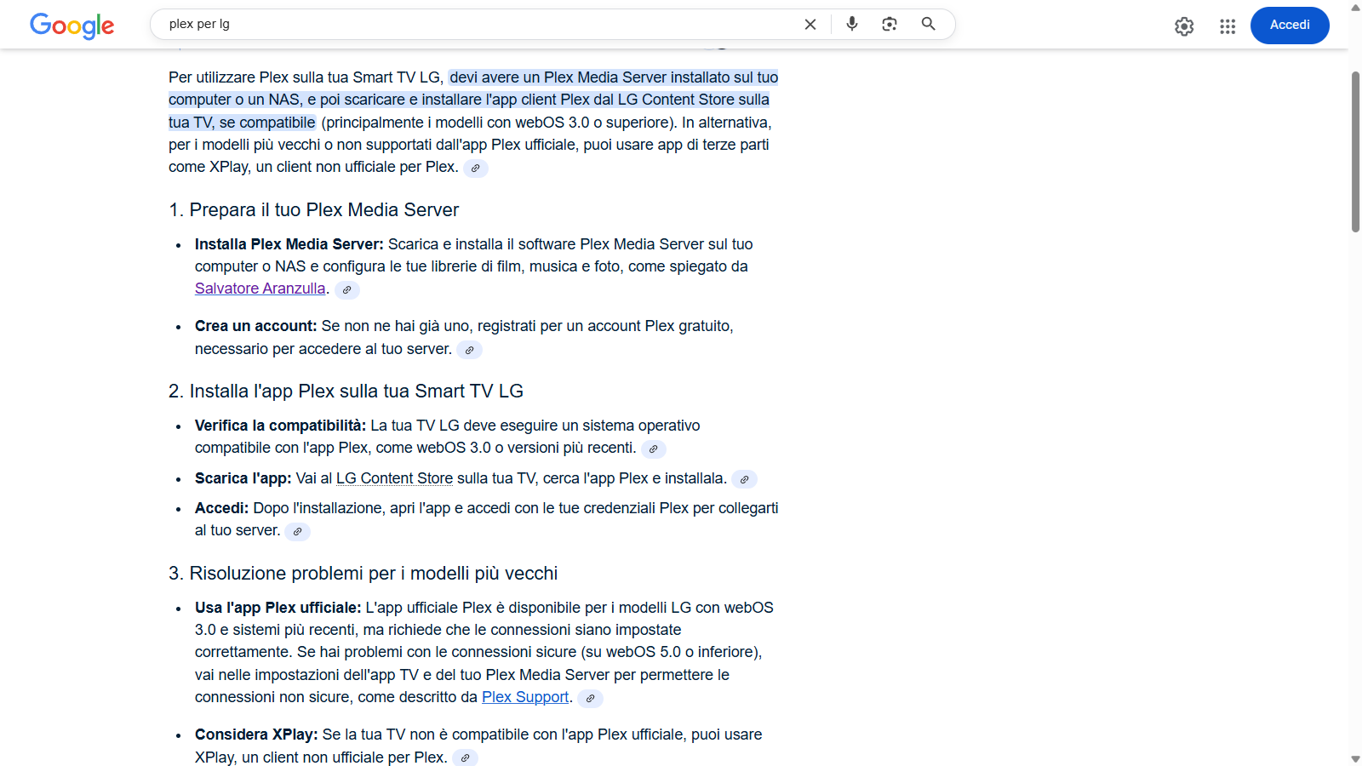Open settings gear icon
Screen dimensions: 1362x766
[1184, 26]
